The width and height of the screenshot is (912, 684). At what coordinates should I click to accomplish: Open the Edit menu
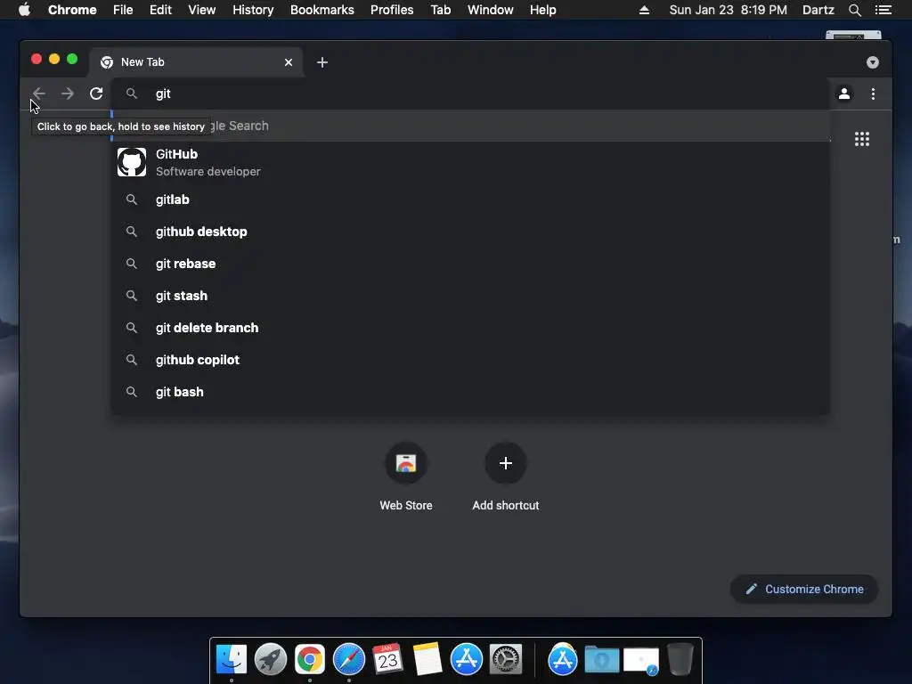pyautogui.click(x=160, y=10)
